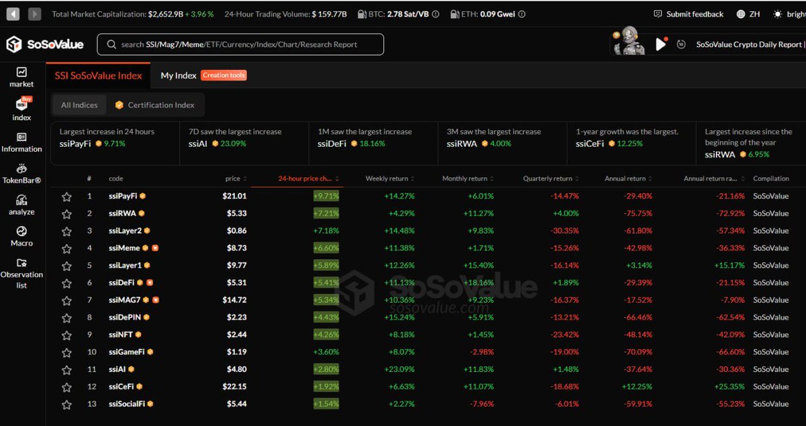Sort by Weekly return column
This screenshot has width=806, height=426.
tap(390, 178)
